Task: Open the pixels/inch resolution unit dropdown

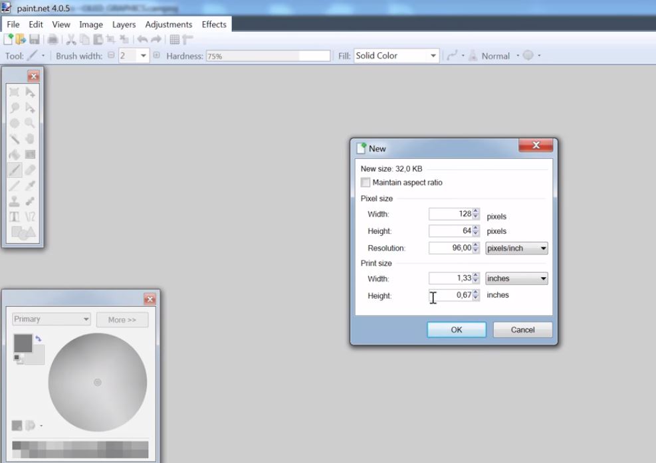Action: 516,248
